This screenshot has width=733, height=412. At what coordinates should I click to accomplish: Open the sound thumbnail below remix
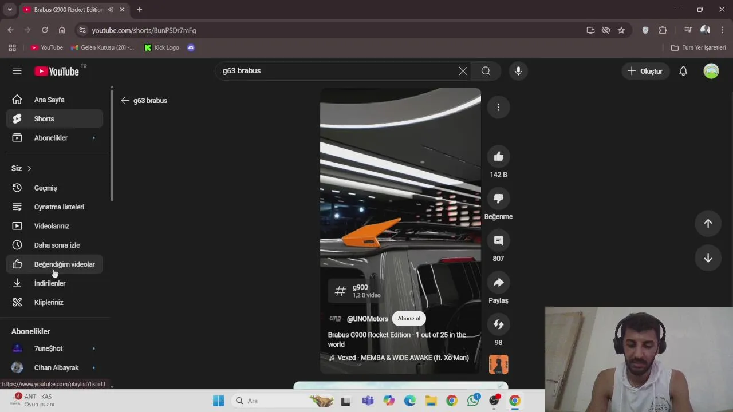point(498,365)
